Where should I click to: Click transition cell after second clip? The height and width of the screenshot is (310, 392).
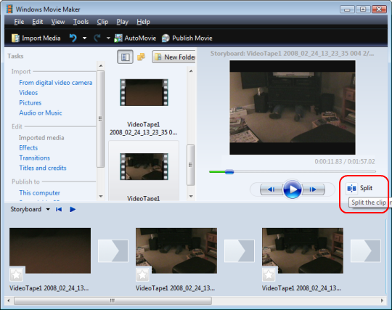click(240, 250)
